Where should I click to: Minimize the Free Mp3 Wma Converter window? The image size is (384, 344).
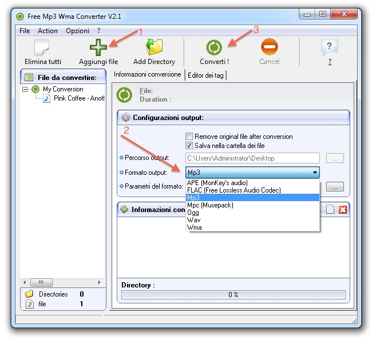click(307, 14)
